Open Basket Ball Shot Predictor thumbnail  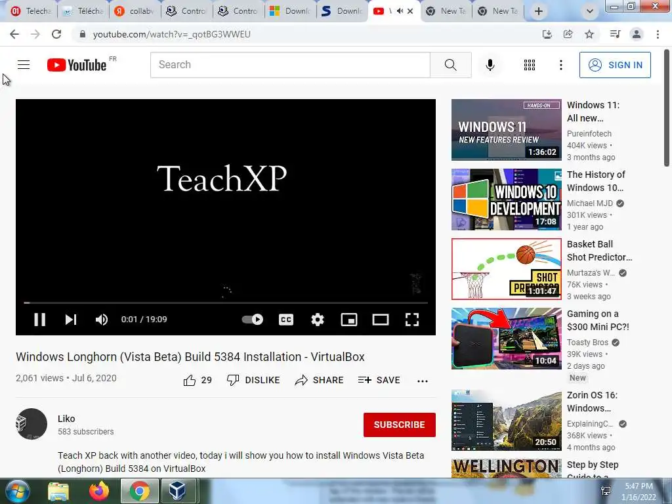click(506, 268)
